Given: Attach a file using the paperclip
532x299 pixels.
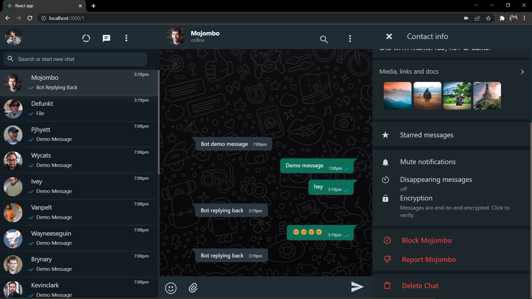Looking at the screenshot, I should (193, 288).
